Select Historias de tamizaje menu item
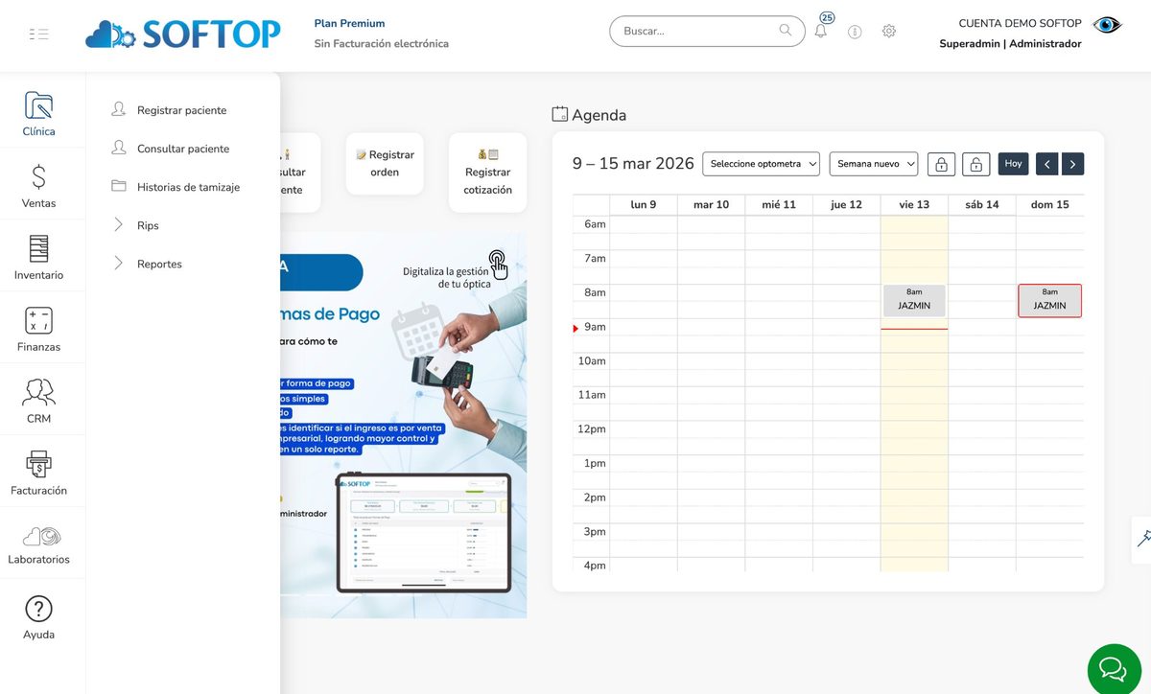 188,187
